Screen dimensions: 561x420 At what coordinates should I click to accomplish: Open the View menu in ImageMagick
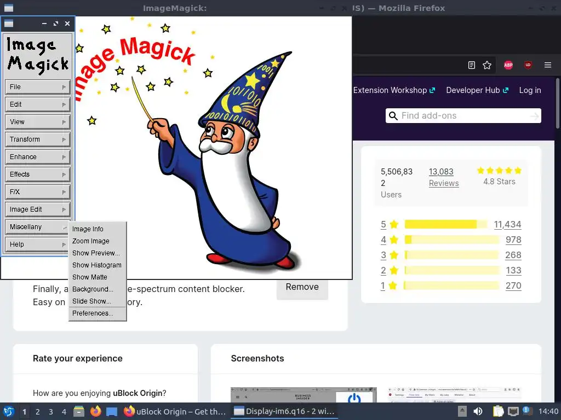pos(37,122)
